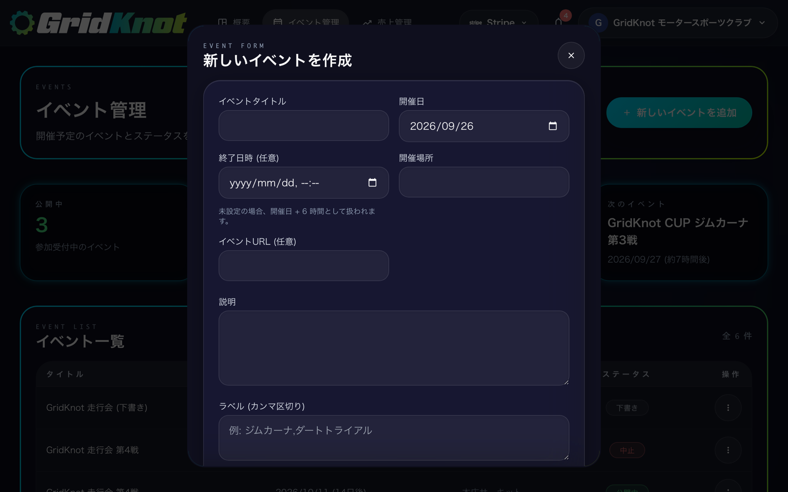This screenshot has height=492, width=788.
Task: Expand the GridKnot モータースポーツクラブ account menu
Action: pyautogui.click(x=678, y=23)
